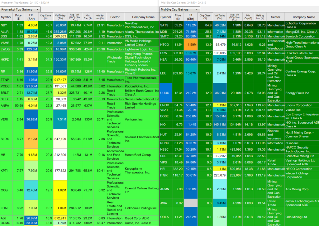Click the Veritone, Inc. company name
319x226 pixels.
coord(134,120)
